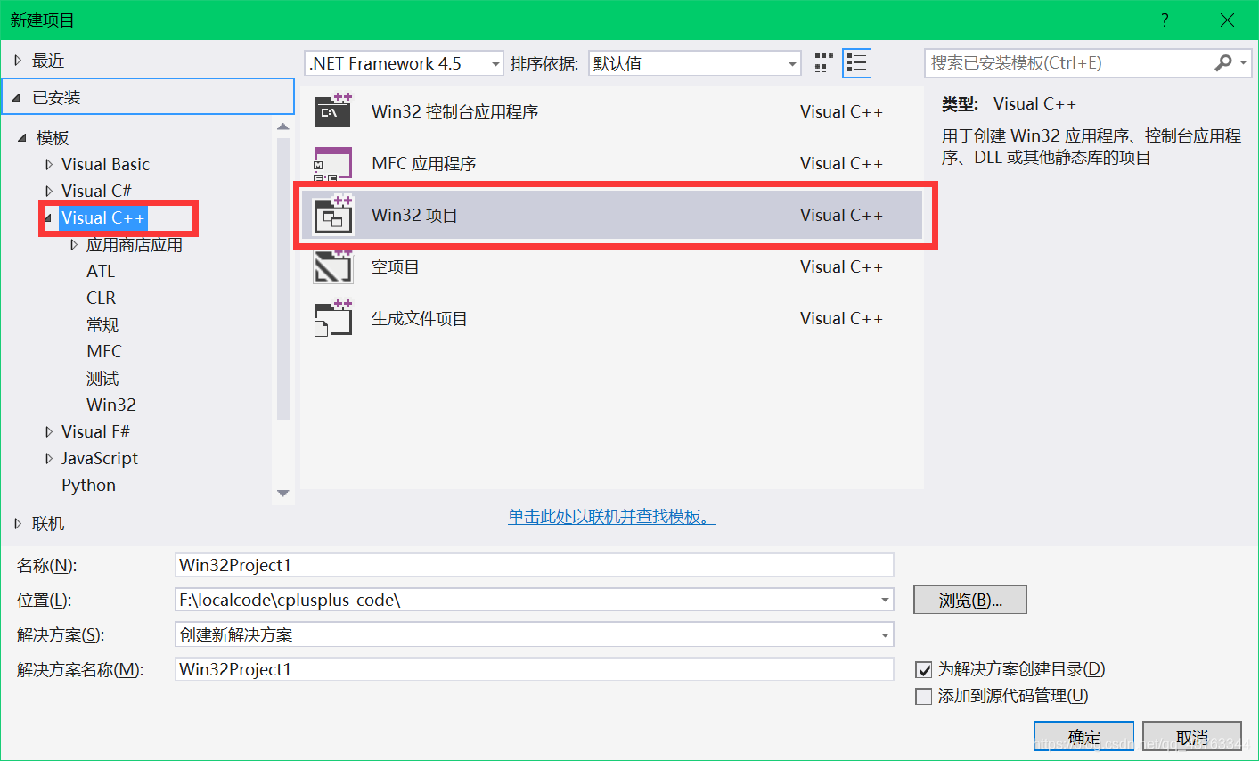Select ATL in the template tree
The height and width of the screenshot is (761, 1259).
[x=101, y=271]
